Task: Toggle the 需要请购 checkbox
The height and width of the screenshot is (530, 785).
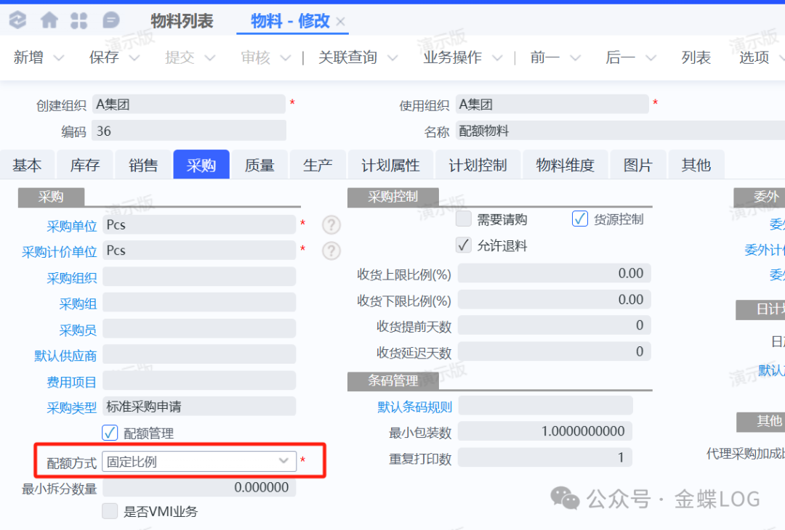Action: click(x=464, y=219)
